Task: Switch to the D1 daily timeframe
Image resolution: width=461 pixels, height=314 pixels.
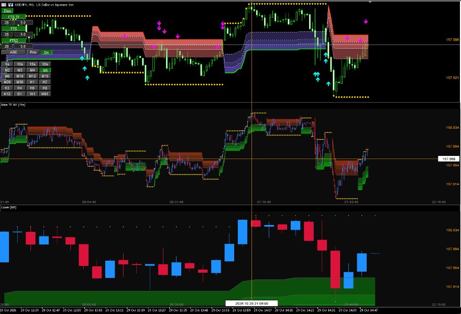Action: (20, 94)
